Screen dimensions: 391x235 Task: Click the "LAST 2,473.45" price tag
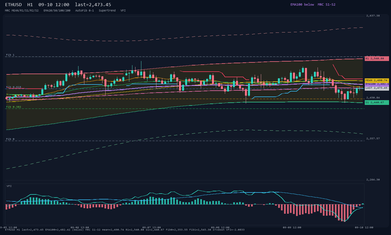click(377, 88)
